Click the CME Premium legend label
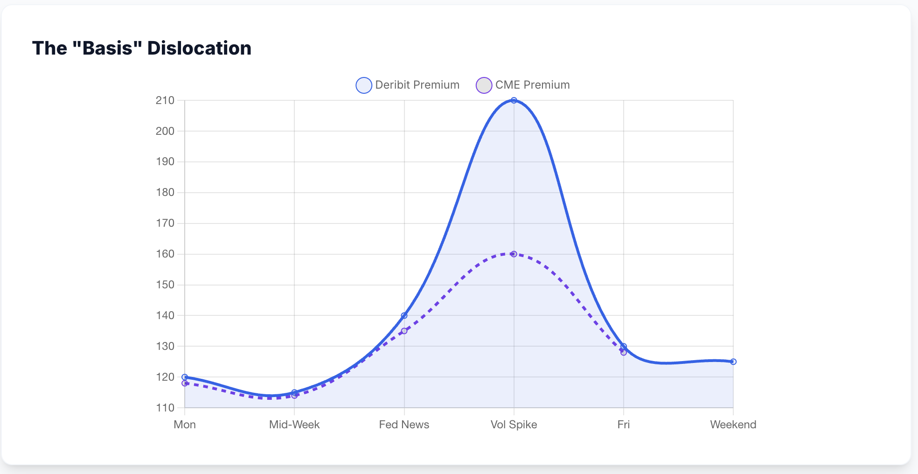The image size is (918, 474). [x=532, y=85]
